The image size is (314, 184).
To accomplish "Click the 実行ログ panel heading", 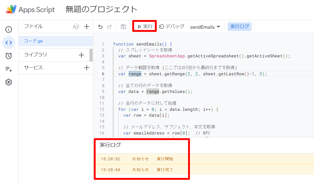I will point(110,145).
